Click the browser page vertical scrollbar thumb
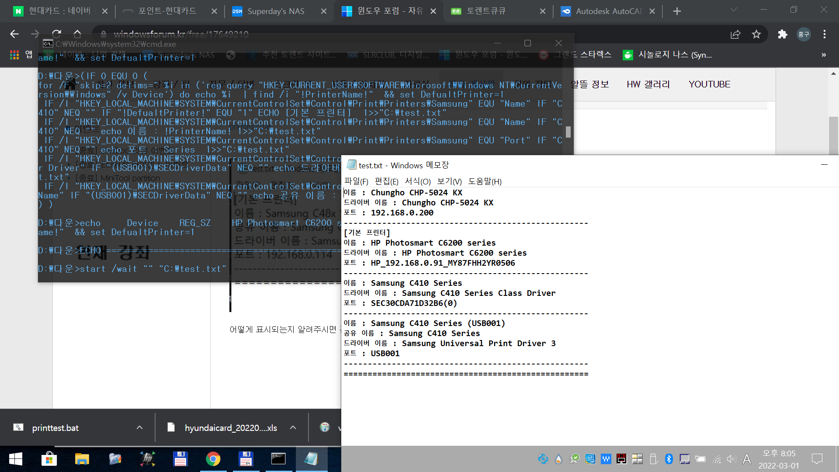Image resolution: width=839 pixels, height=472 pixels. pos(833,135)
